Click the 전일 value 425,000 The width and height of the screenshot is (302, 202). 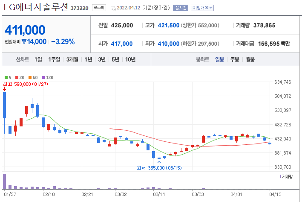coord(122,25)
